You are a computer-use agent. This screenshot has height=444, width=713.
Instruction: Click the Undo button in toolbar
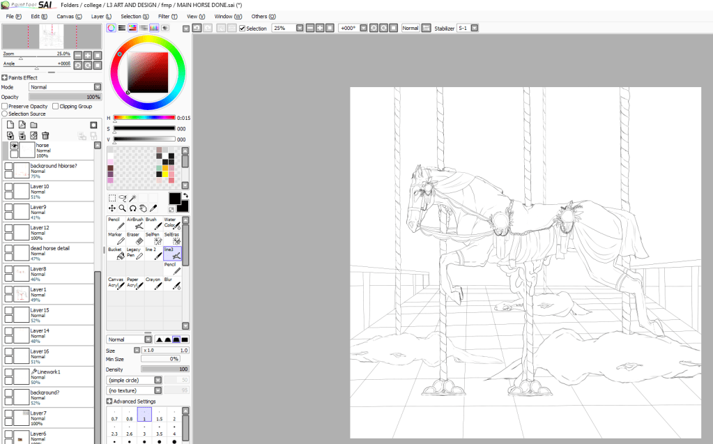tap(197, 28)
